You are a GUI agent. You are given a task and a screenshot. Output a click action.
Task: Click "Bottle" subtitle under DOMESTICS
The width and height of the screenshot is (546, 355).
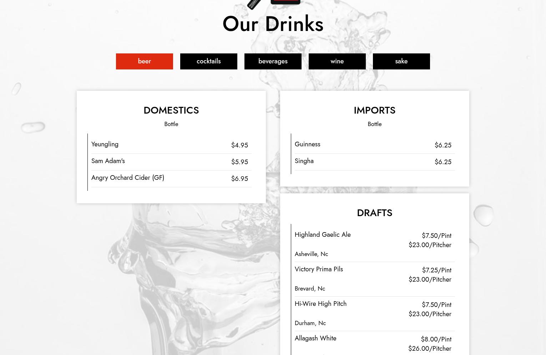pyautogui.click(x=171, y=124)
